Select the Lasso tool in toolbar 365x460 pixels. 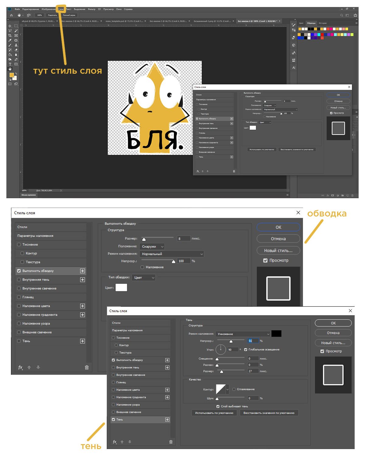pos(10,31)
